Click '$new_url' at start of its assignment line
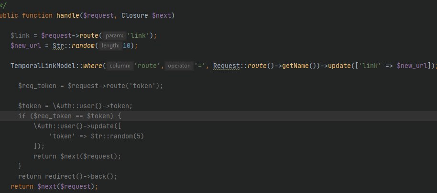Viewport: 437px width, 193px height. point(26,45)
